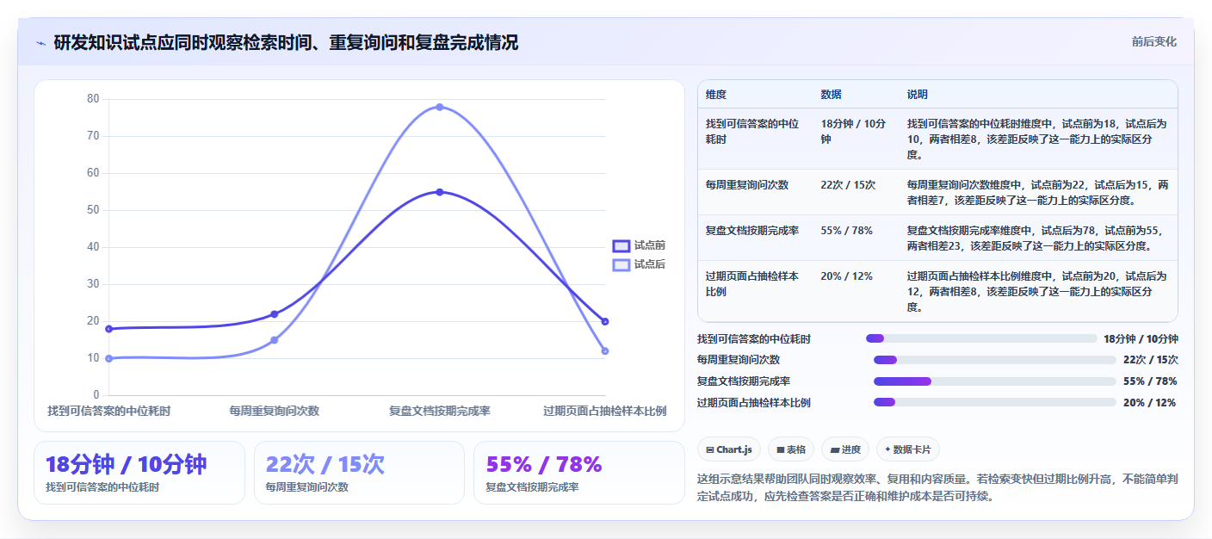The height and width of the screenshot is (539, 1212).
Task: Click the 试点前 point at 18 for 中位耗时
Action: tap(108, 329)
